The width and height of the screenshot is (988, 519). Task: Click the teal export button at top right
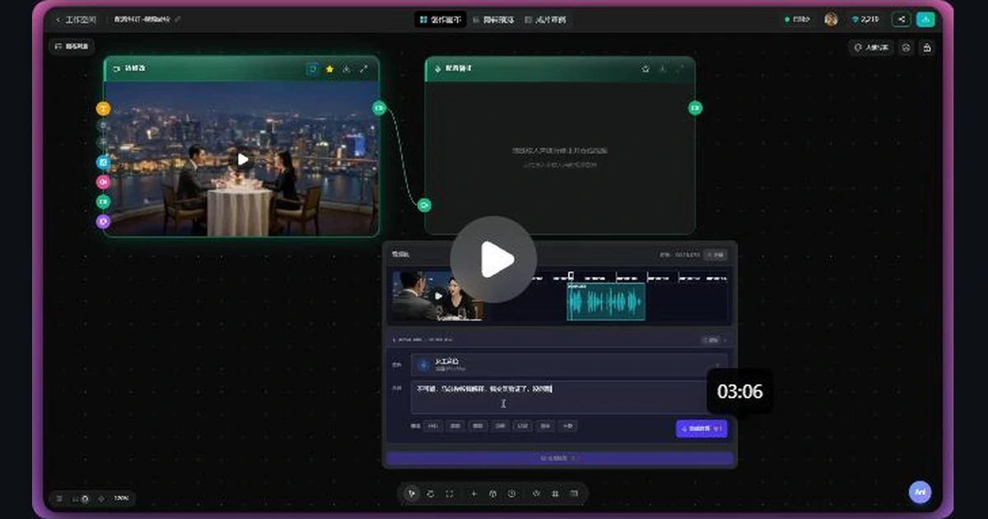point(925,19)
